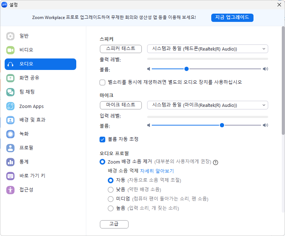Click the 팀 채팅 chat bubble icon
285x236 pixels.
point(10,92)
